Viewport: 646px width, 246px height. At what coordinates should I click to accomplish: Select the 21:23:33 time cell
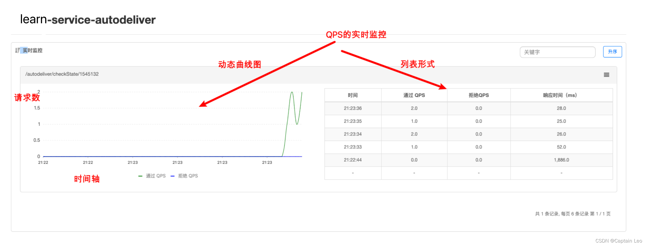353,147
